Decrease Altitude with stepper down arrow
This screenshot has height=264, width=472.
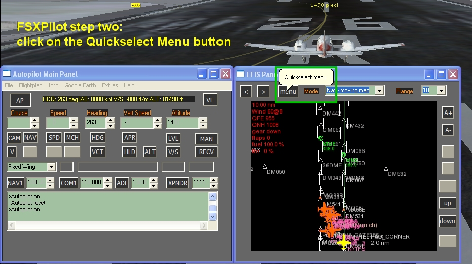click(203, 125)
